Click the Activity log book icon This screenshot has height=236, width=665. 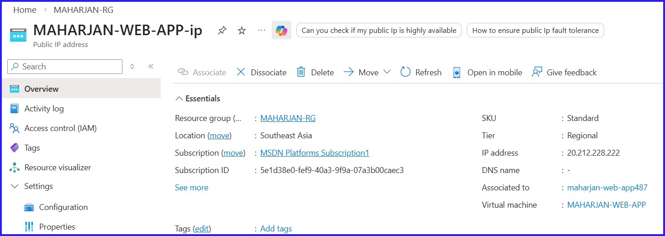15,109
